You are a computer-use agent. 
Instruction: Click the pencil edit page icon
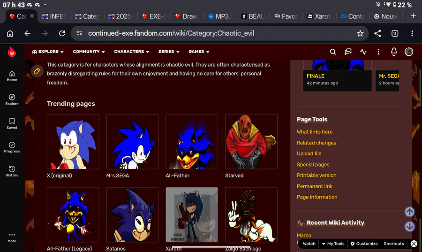pyautogui.click(x=37, y=71)
